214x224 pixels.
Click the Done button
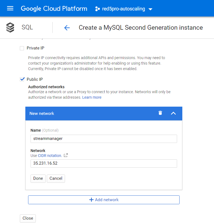(38, 178)
